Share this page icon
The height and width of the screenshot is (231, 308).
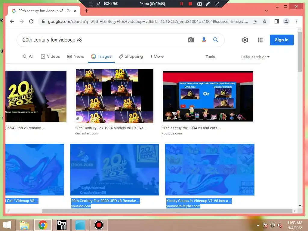[x=255, y=21]
